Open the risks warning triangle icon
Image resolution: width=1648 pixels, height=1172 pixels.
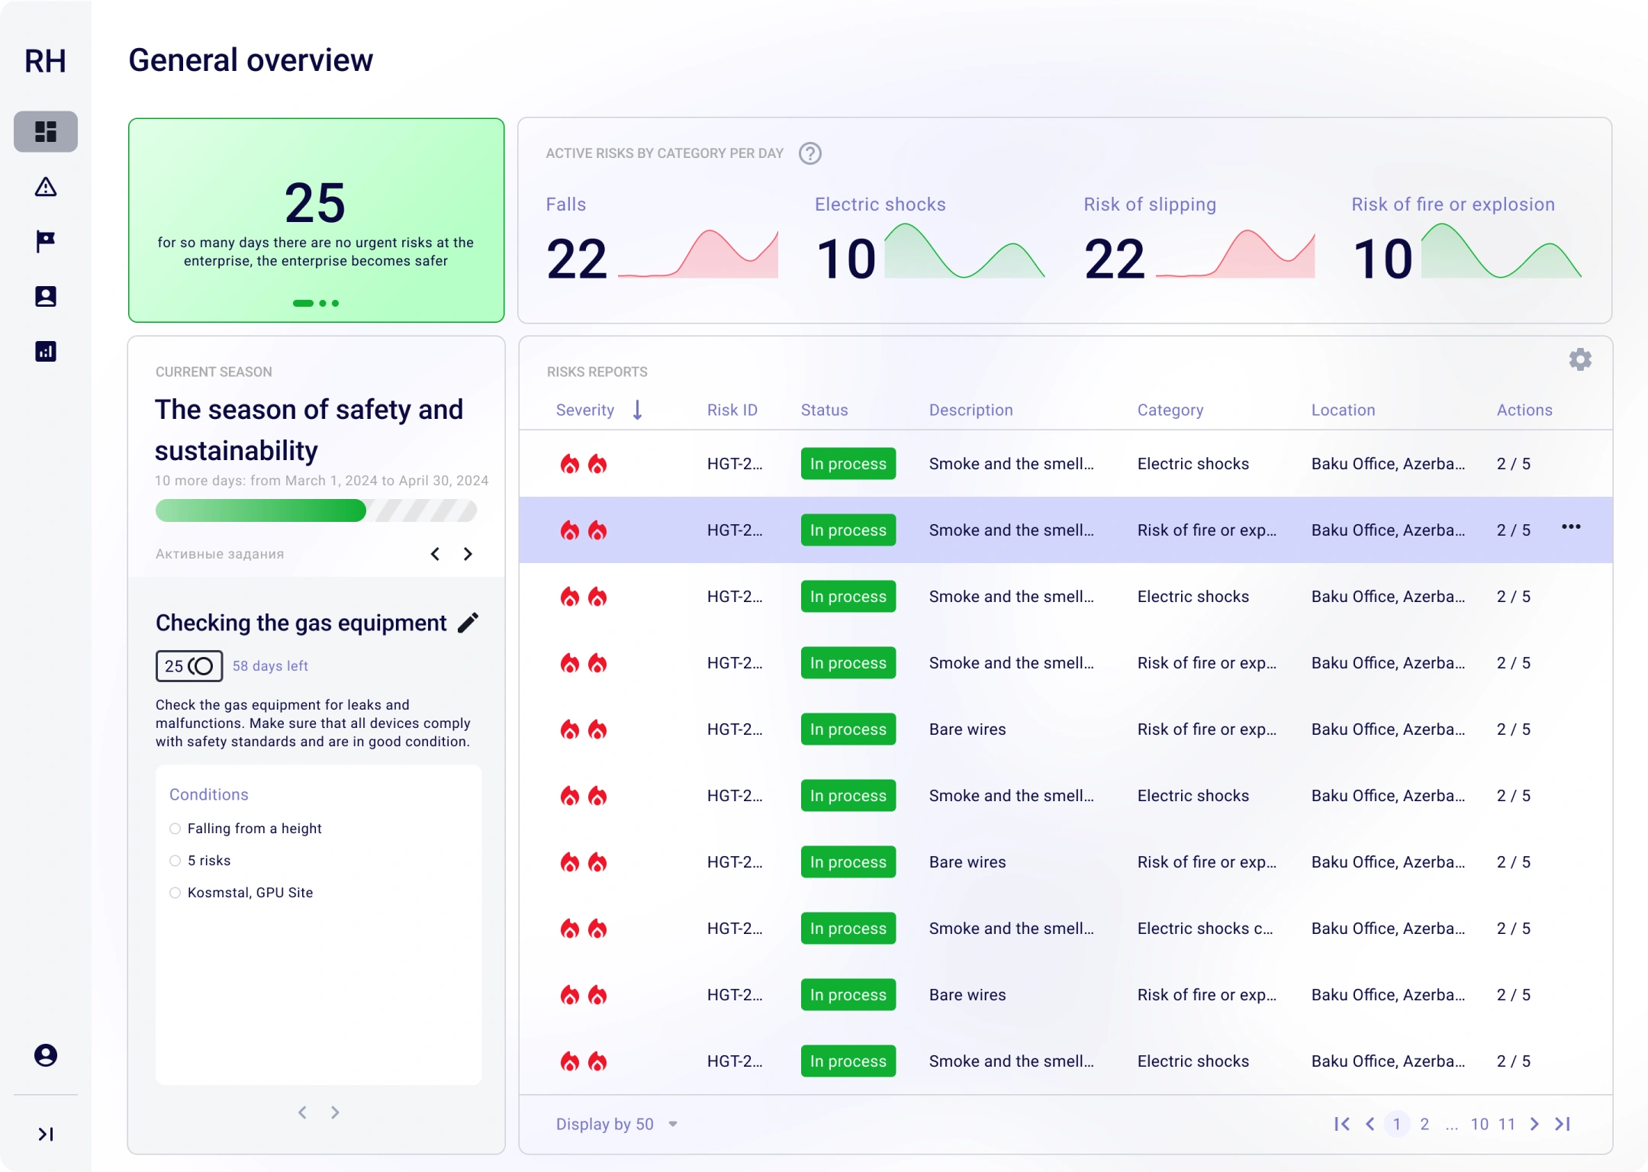46,187
